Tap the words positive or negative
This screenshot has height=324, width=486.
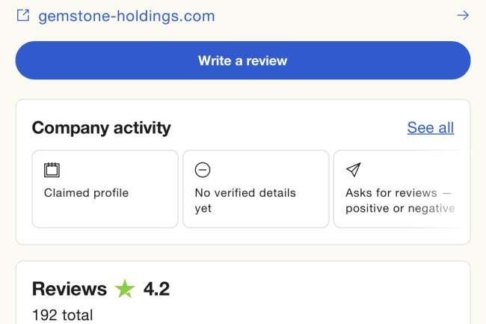400,209
